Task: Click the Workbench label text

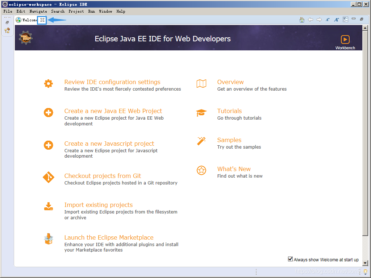Action: 345,48
